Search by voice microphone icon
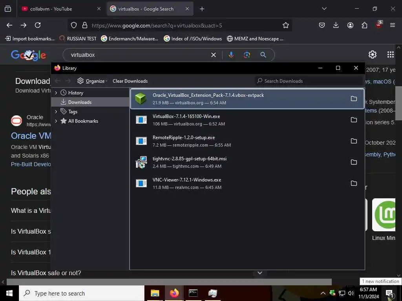 coord(231,55)
